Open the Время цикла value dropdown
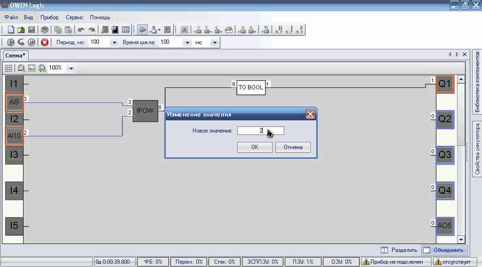The height and width of the screenshot is (267, 482). (x=187, y=42)
